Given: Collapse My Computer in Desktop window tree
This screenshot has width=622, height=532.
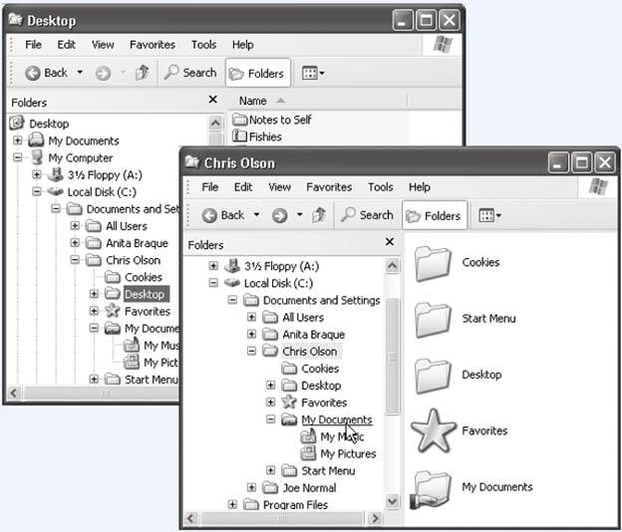Looking at the screenshot, I should pyautogui.click(x=18, y=157).
